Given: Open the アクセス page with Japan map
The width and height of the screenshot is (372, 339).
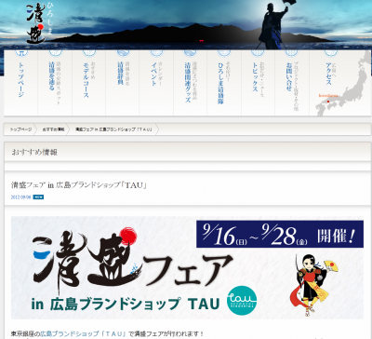Looking at the screenshot, I should (x=339, y=83).
